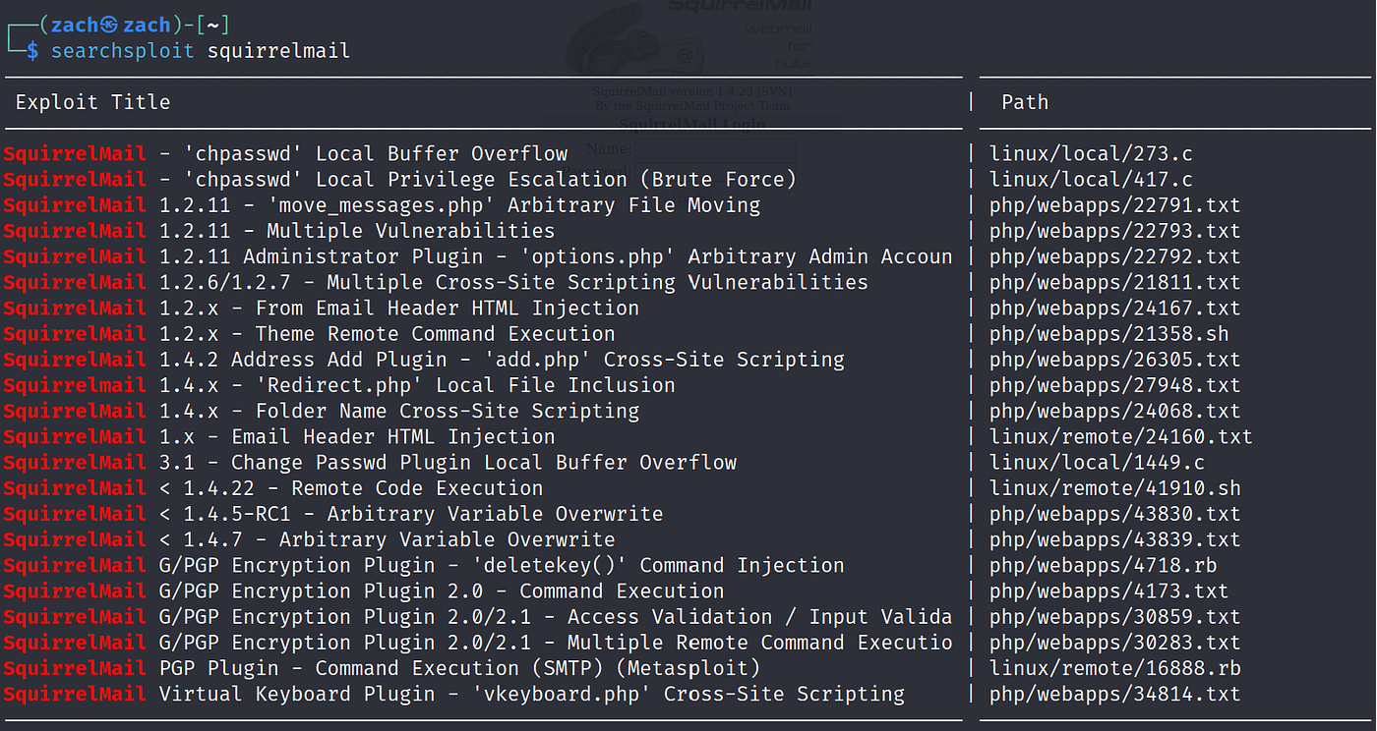Viewport: 1377px width, 731px height.
Task: Select the path php/webapps/21358.sh
Action: (x=1108, y=334)
